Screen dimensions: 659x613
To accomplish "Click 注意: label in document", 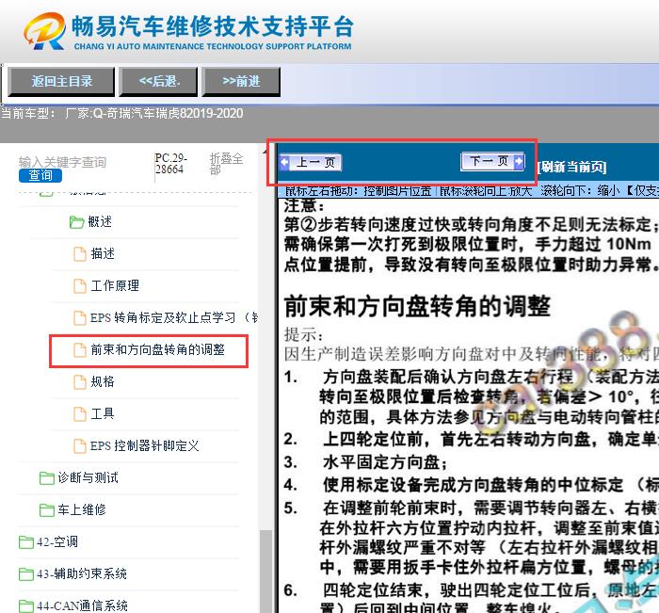I will pyautogui.click(x=304, y=206).
